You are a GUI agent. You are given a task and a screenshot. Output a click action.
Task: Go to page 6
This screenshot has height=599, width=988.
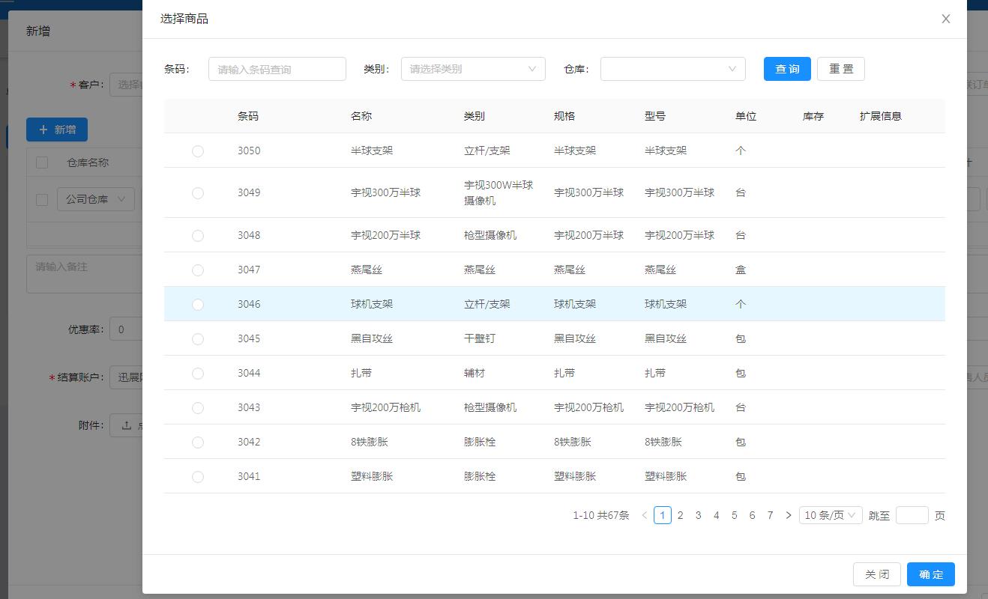(753, 515)
